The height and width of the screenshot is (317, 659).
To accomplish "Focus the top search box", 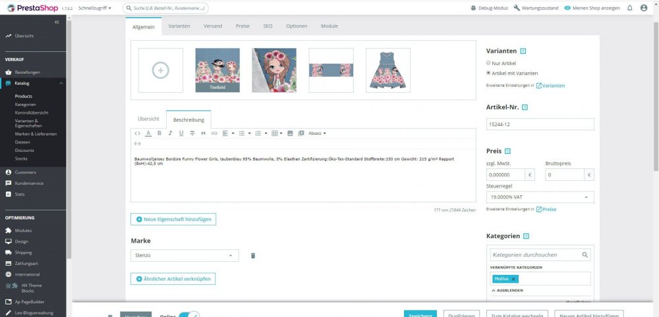I will [165, 8].
